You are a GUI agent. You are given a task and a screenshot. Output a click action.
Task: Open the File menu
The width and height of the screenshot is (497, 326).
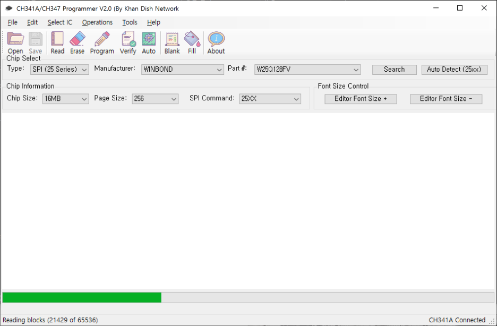click(12, 22)
